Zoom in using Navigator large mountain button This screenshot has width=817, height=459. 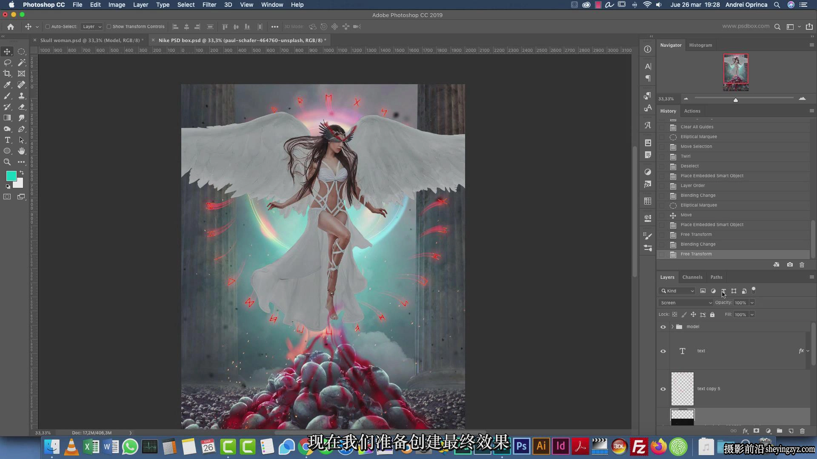(x=802, y=99)
